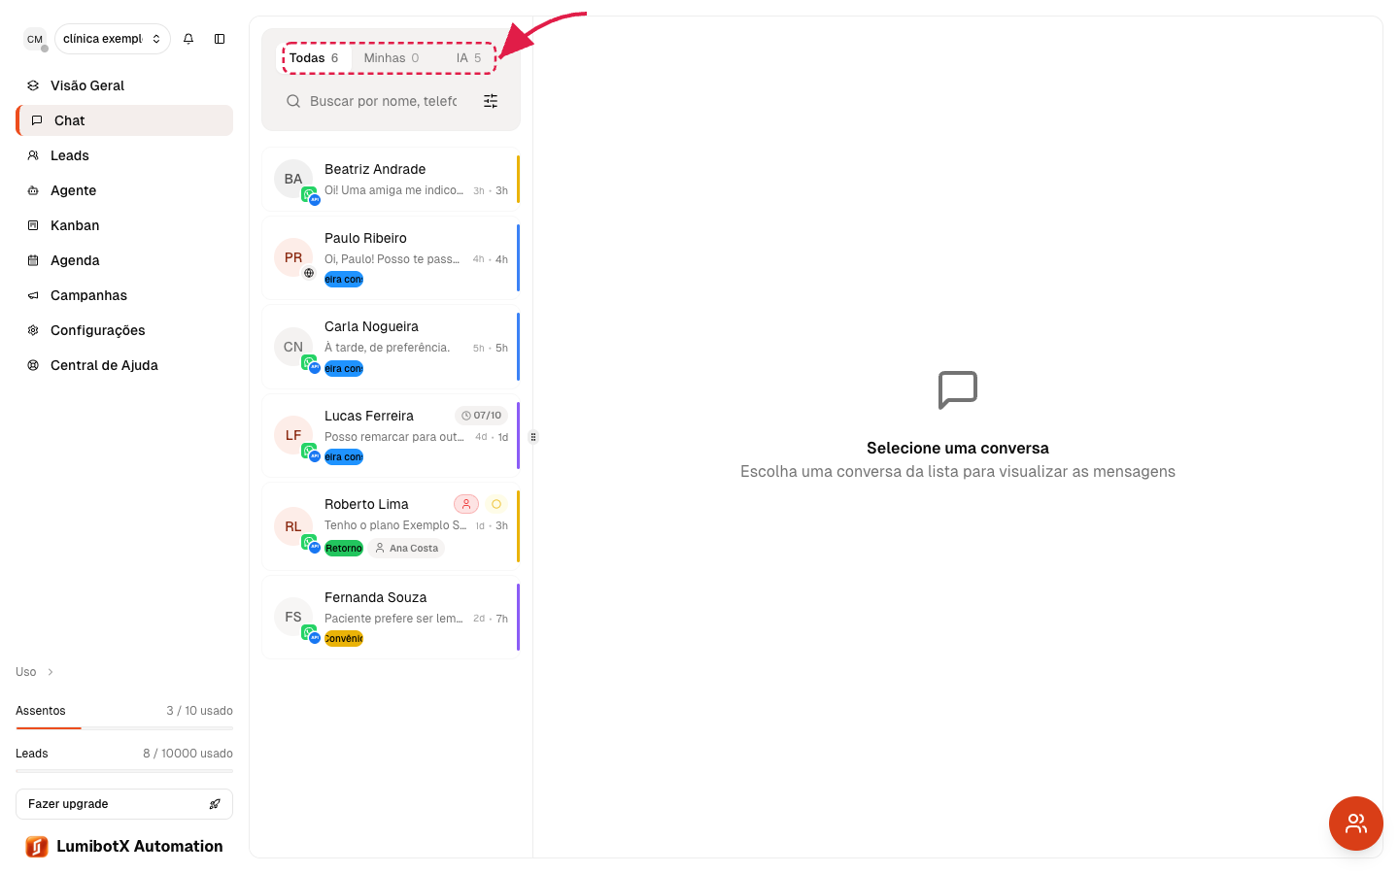The image size is (1399, 874).
Task: Click the Fazer upgrade button
Action: [124, 804]
